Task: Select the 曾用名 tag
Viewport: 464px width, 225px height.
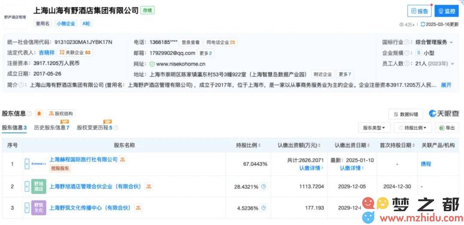Action: (43, 24)
